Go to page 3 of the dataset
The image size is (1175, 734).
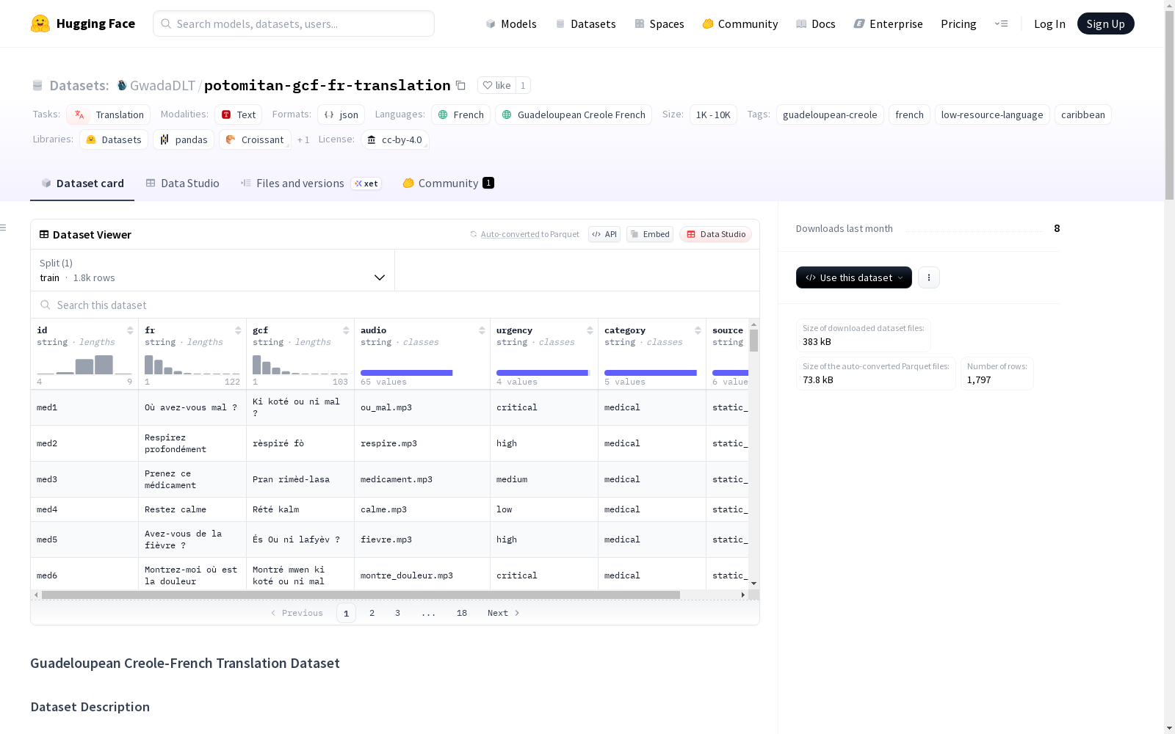click(398, 613)
